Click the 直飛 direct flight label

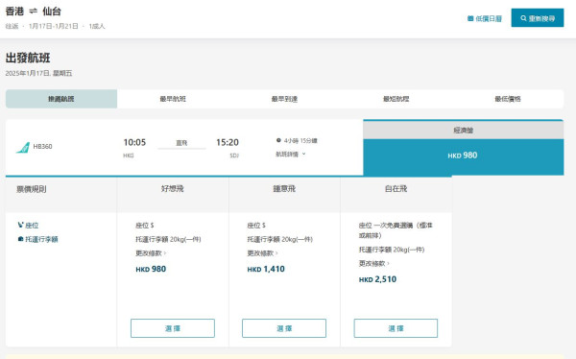tap(181, 143)
